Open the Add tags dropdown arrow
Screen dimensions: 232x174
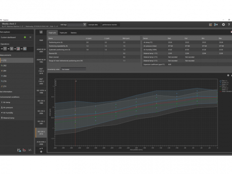click(85, 25)
